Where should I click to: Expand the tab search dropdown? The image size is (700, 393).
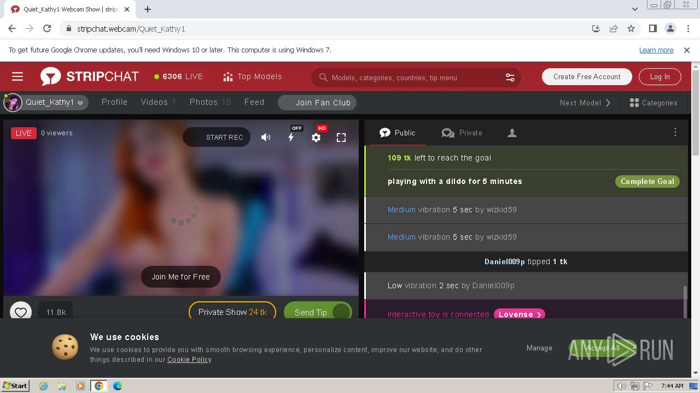(635, 9)
